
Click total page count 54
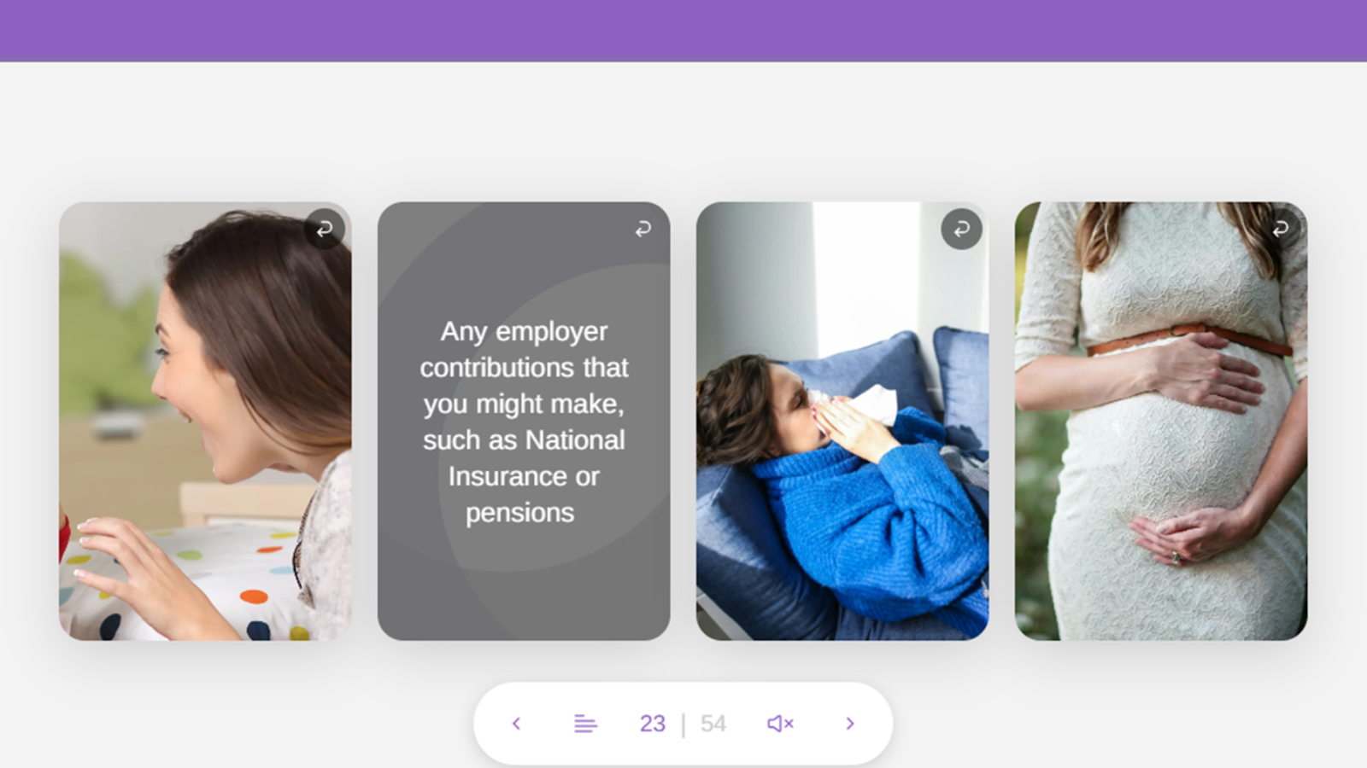pyautogui.click(x=713, y=724)
